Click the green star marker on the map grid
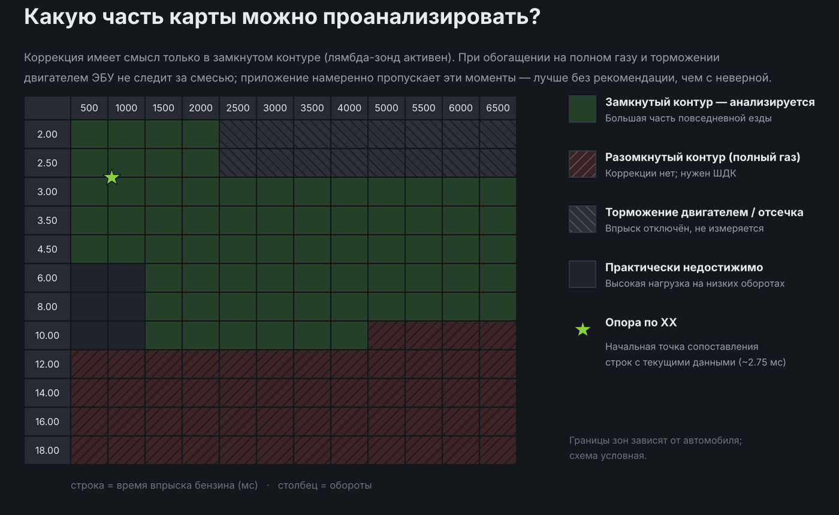This screenshot has width=839, height=515. tap(112, 177)
